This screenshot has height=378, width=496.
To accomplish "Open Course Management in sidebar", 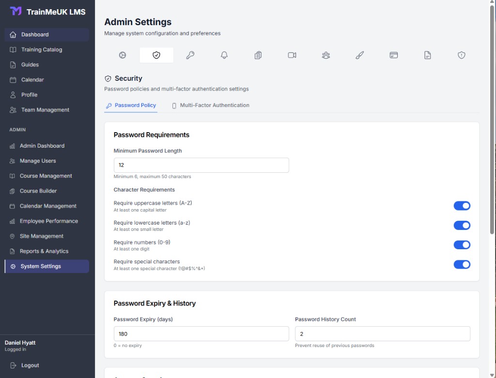I will click(x=47, y=176).
